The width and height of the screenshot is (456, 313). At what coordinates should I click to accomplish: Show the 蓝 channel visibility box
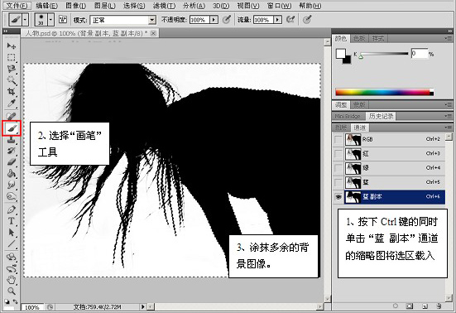[x=338, y=182]
